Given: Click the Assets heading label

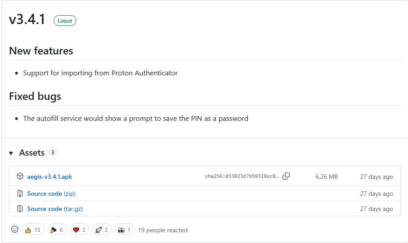Looking at the screenshot, I should click(x=32, y=152).
